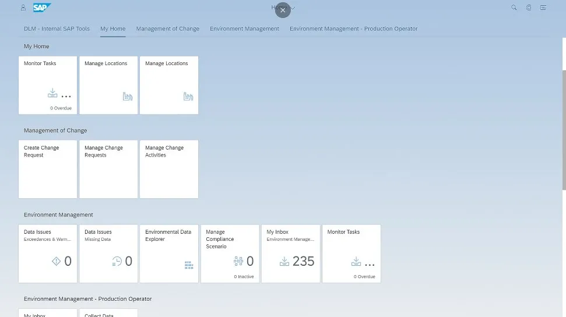Open Environment Management - Production Operator tab
566x317 pixels.
(x=353, y=29)
